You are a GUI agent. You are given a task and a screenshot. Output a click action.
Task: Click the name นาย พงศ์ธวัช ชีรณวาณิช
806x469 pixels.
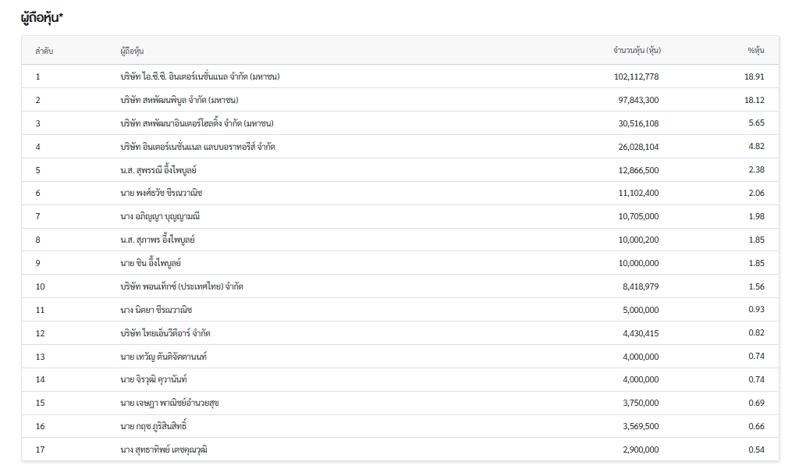[x=161, y=193]
